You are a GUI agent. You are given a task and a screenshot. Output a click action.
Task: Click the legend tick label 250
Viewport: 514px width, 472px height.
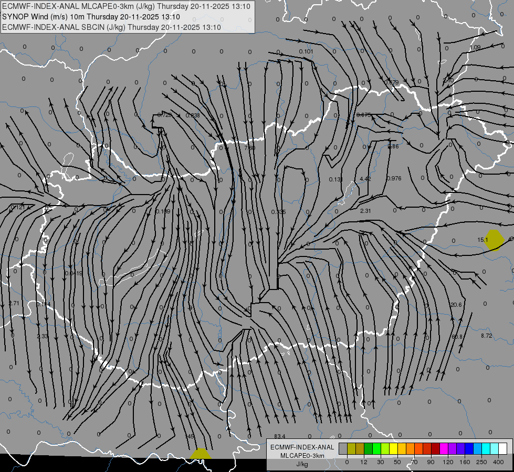click(481, 462)
